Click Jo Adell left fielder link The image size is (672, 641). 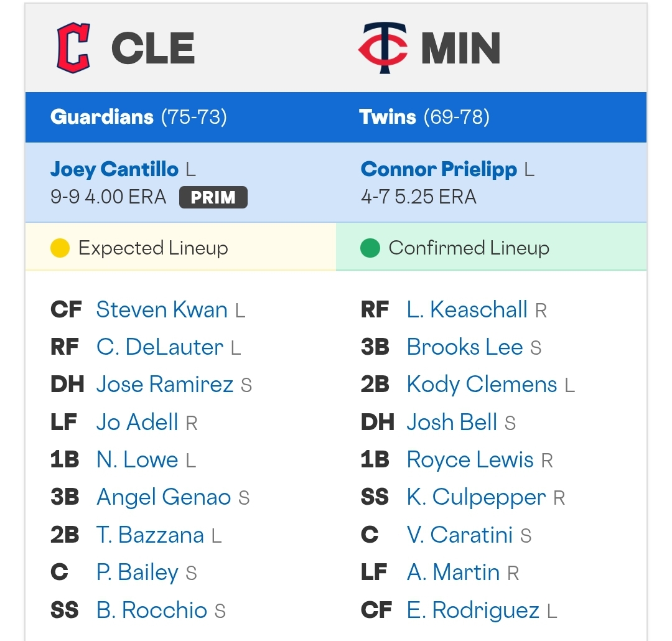tap(137, 422)
